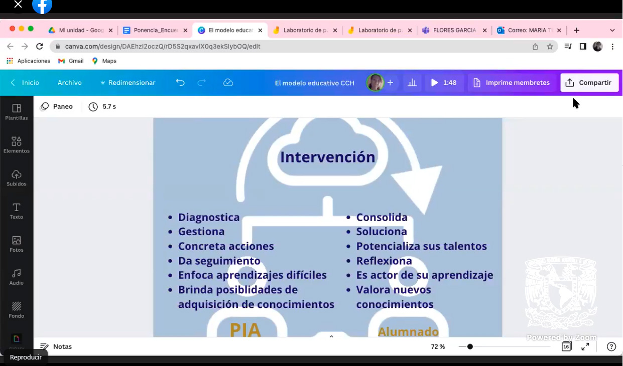Screen dimensions: 623x366
Task: Close the Mi unidad tab
Action: pos(110,30)
